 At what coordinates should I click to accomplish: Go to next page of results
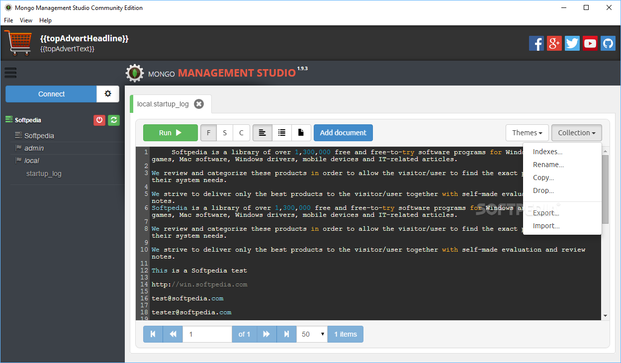266,334
